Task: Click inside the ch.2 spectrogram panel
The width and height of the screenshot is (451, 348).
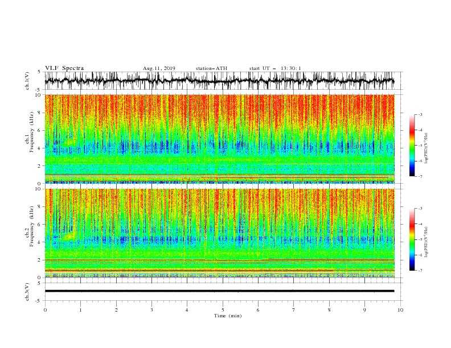Action: [x=219, y=233]
